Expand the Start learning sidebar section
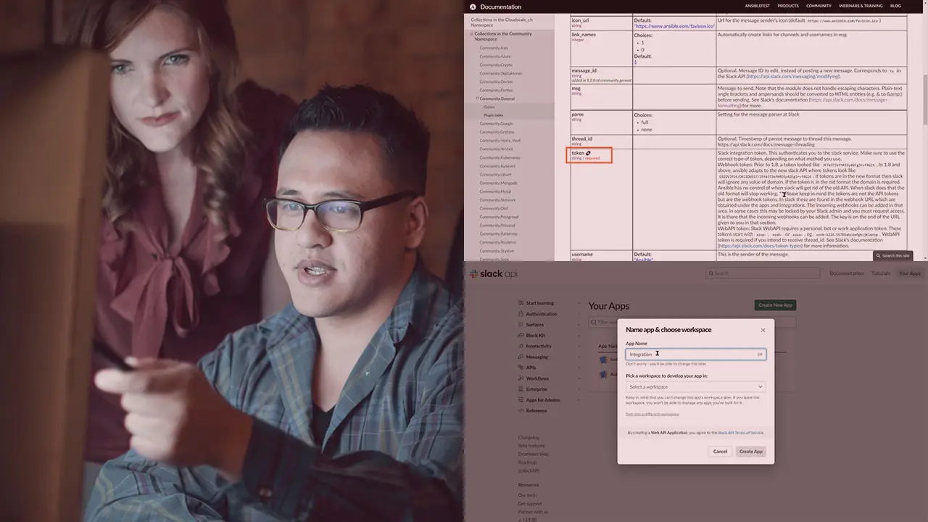Viewport: 928px width, 522px height. click(579, 303)
